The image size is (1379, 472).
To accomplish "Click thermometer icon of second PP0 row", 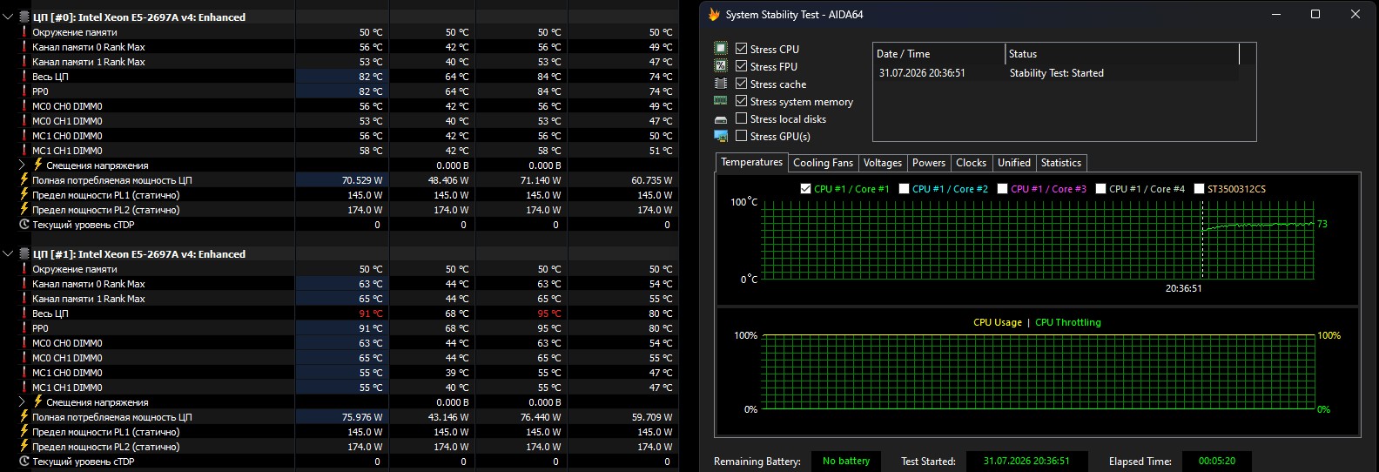I will pyautogui.click(x=24, y=328).
